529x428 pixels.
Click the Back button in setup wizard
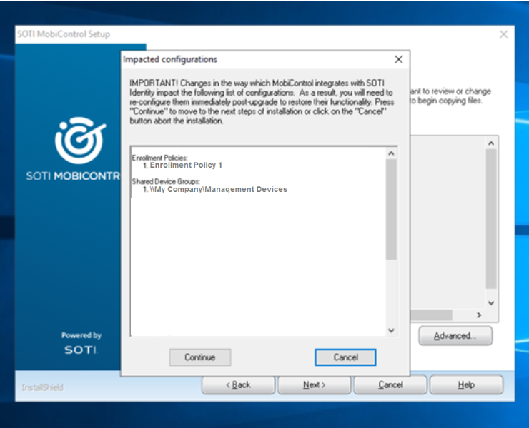tap(238, 385)
